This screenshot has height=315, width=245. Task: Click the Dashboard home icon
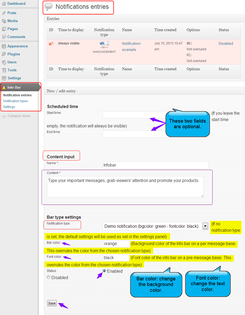(x=4, y=4)
